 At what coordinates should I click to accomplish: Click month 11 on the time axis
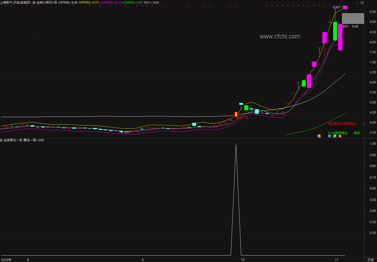tap(336, 260)
